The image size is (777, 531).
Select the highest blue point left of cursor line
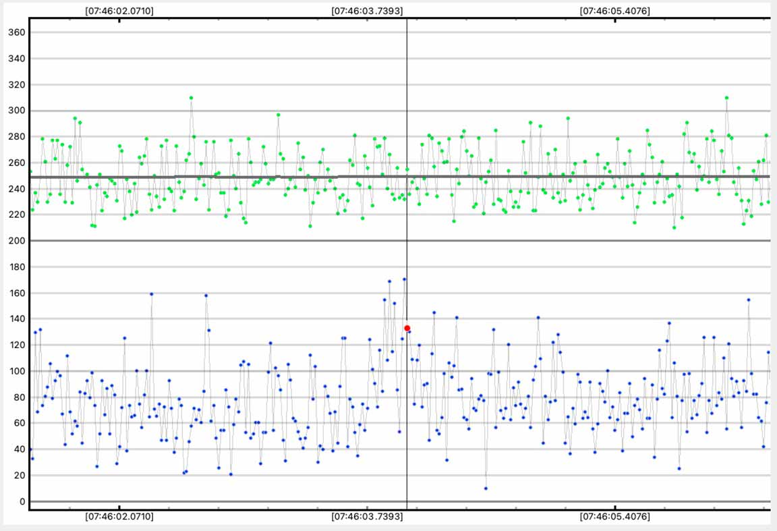coord(404,279)
